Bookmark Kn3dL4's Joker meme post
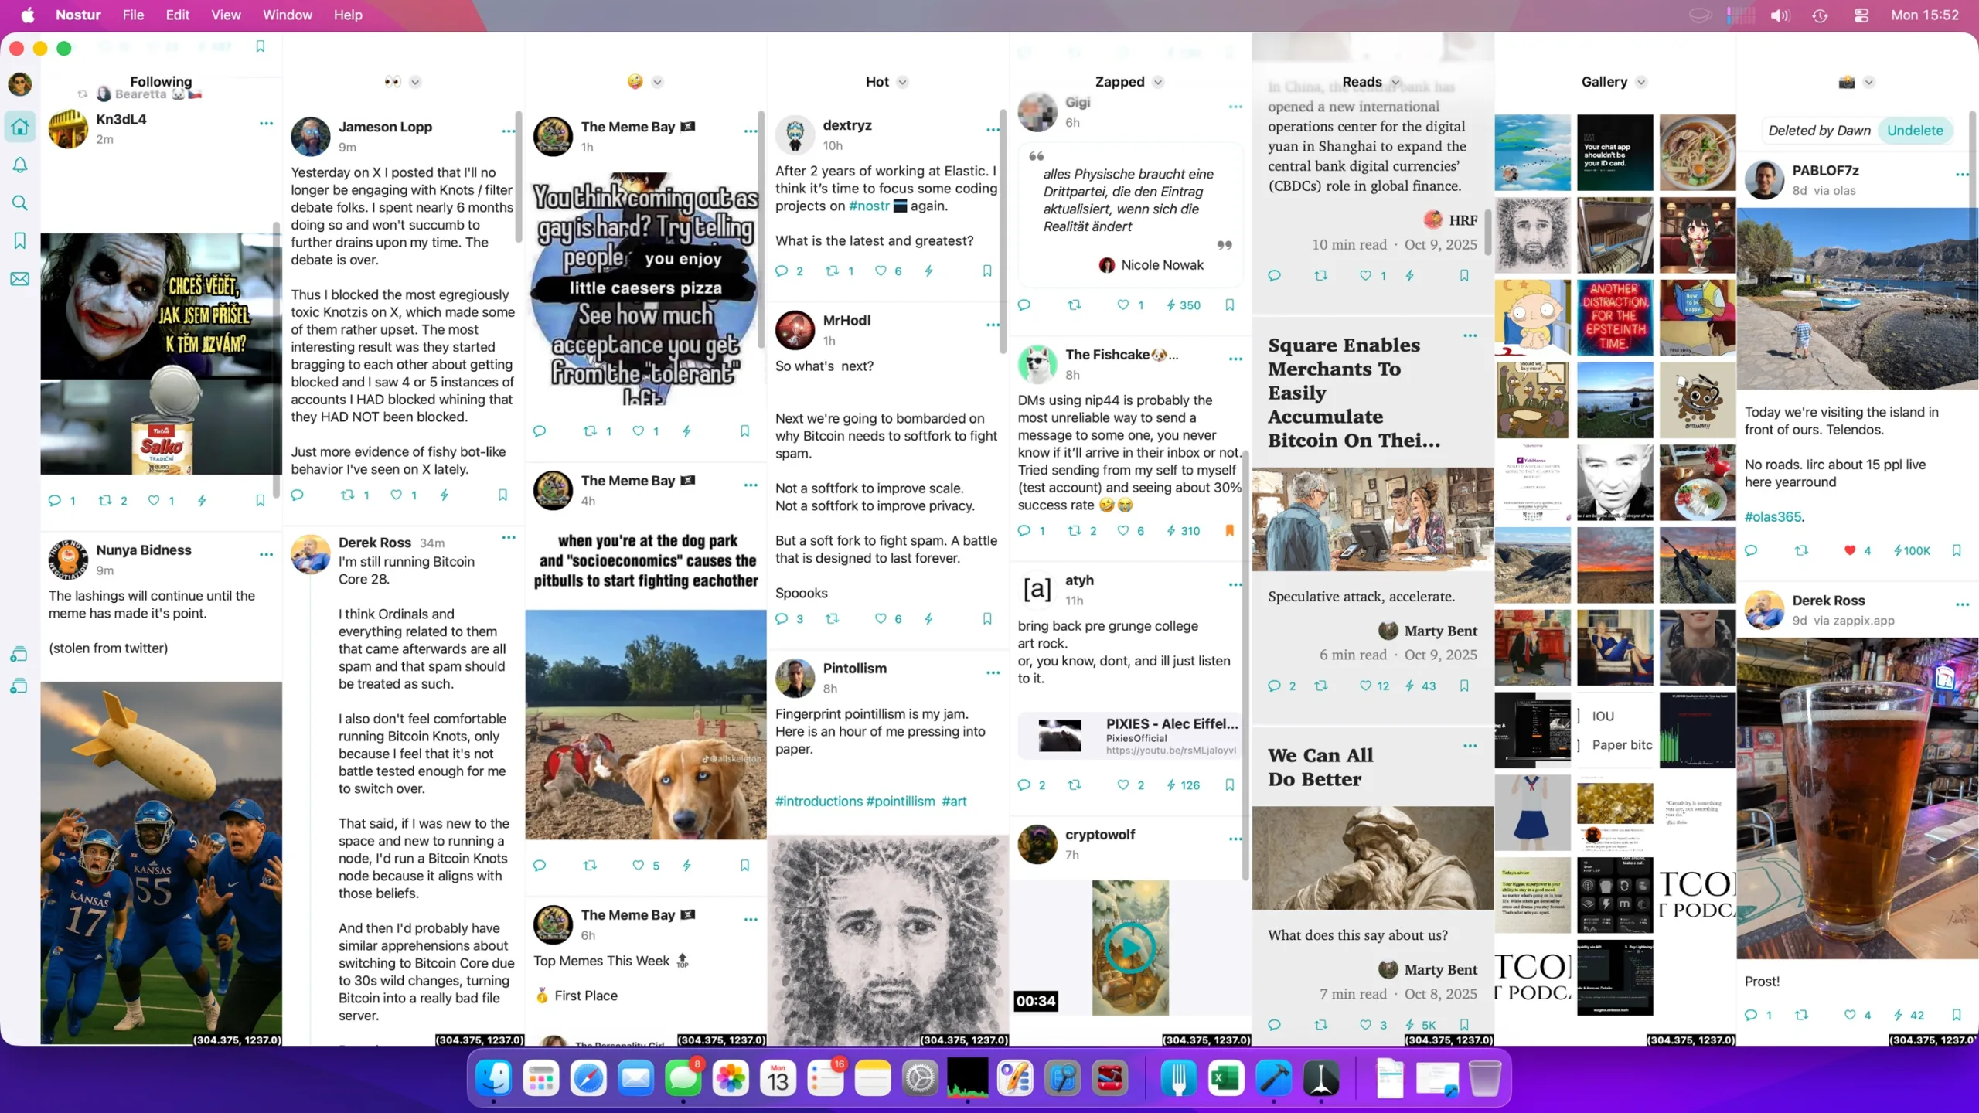1979x1113 pixels. click(260, 500)
